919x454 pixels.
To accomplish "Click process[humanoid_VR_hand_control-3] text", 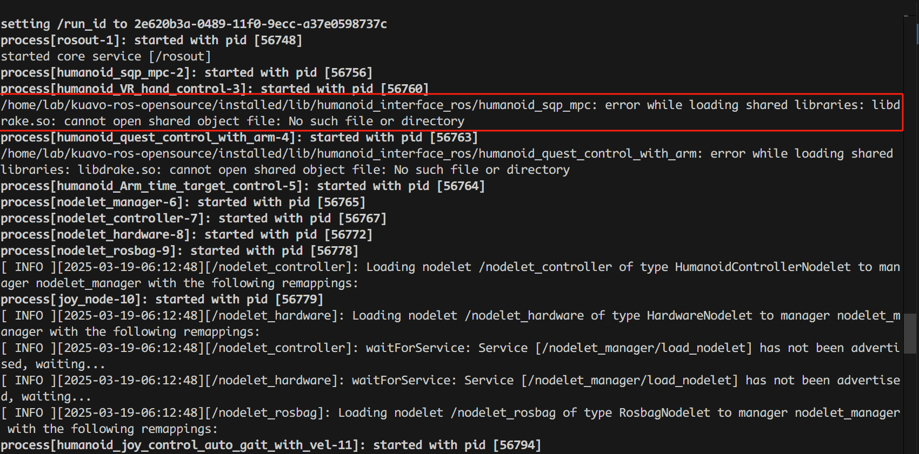I will [123, 89].
